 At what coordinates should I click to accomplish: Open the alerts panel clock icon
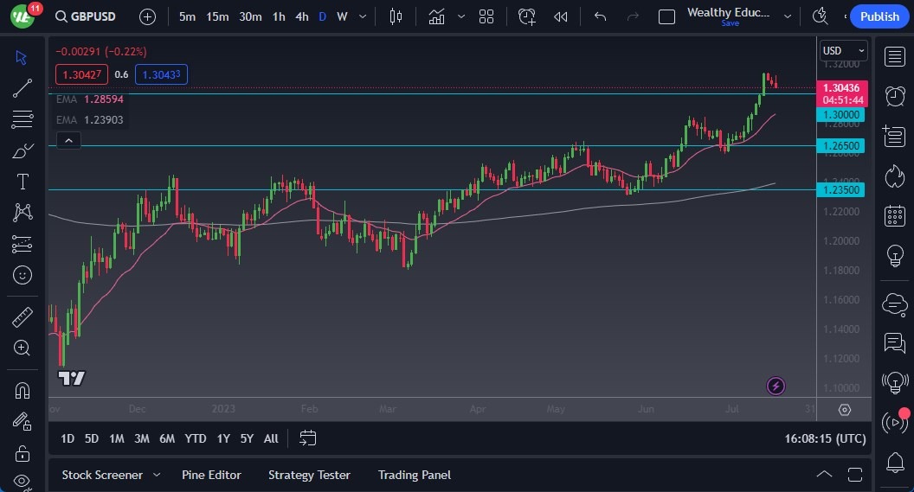[x=894, y=96]
